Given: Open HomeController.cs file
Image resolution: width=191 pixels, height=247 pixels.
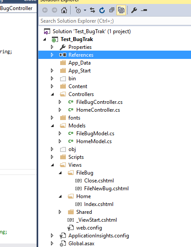Looking at the screenshot, I should [98, 110].
